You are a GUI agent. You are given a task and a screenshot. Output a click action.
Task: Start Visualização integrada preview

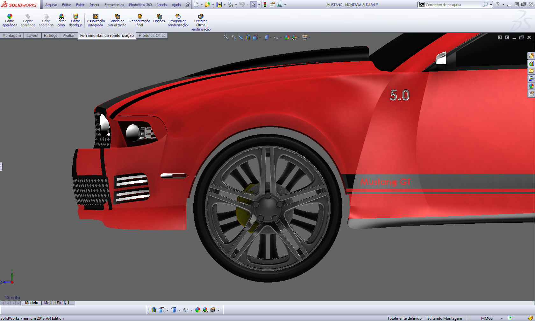click(x=96, y=20)
